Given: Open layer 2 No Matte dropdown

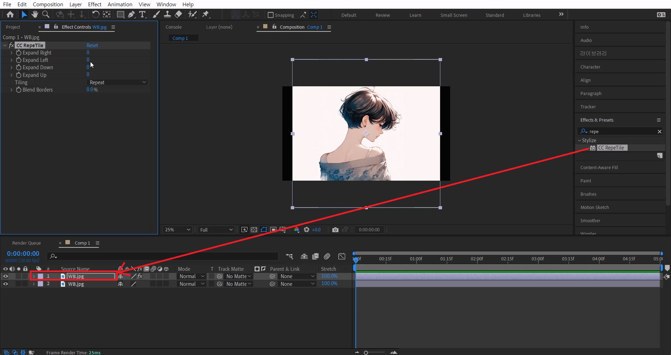Looking at the screenshot, I should (239, 284).
